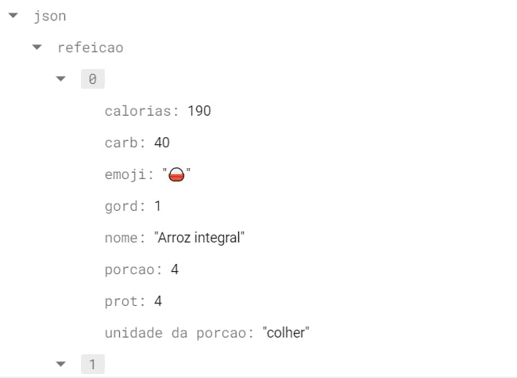Click the index 1 badge
This screenshot has width=517, height=378.
tap(92, 365)
